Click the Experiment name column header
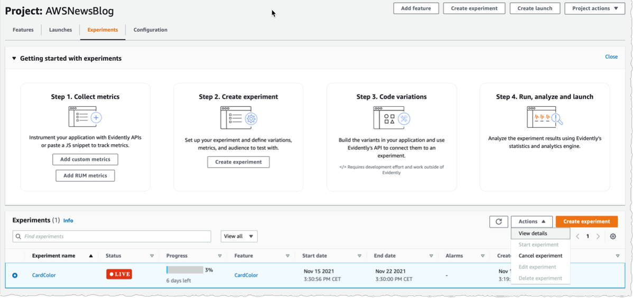The image size is (633, 298). [54, 256]
